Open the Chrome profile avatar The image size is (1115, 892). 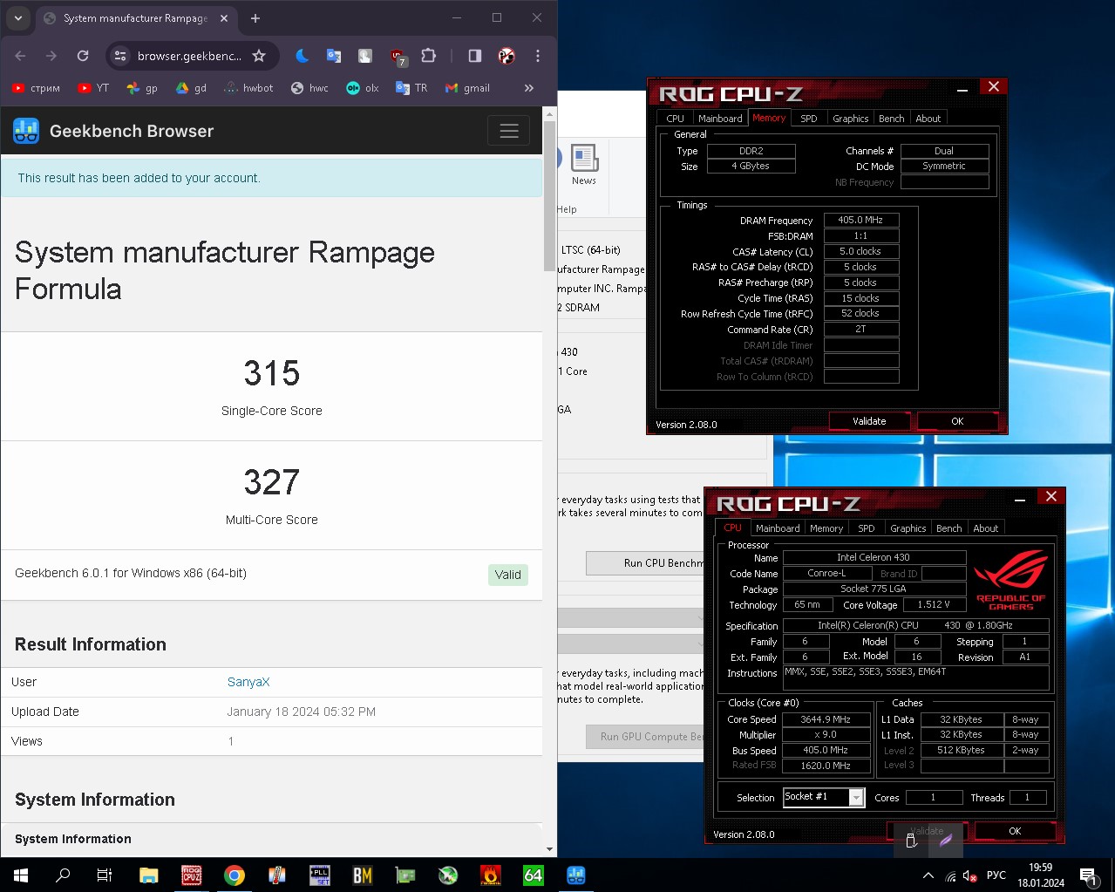pyautogui.click(x=507, y=56)
